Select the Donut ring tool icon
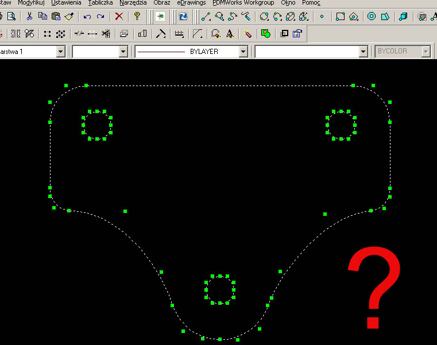This screenshot has height=345, width=437. coord(372,17)
